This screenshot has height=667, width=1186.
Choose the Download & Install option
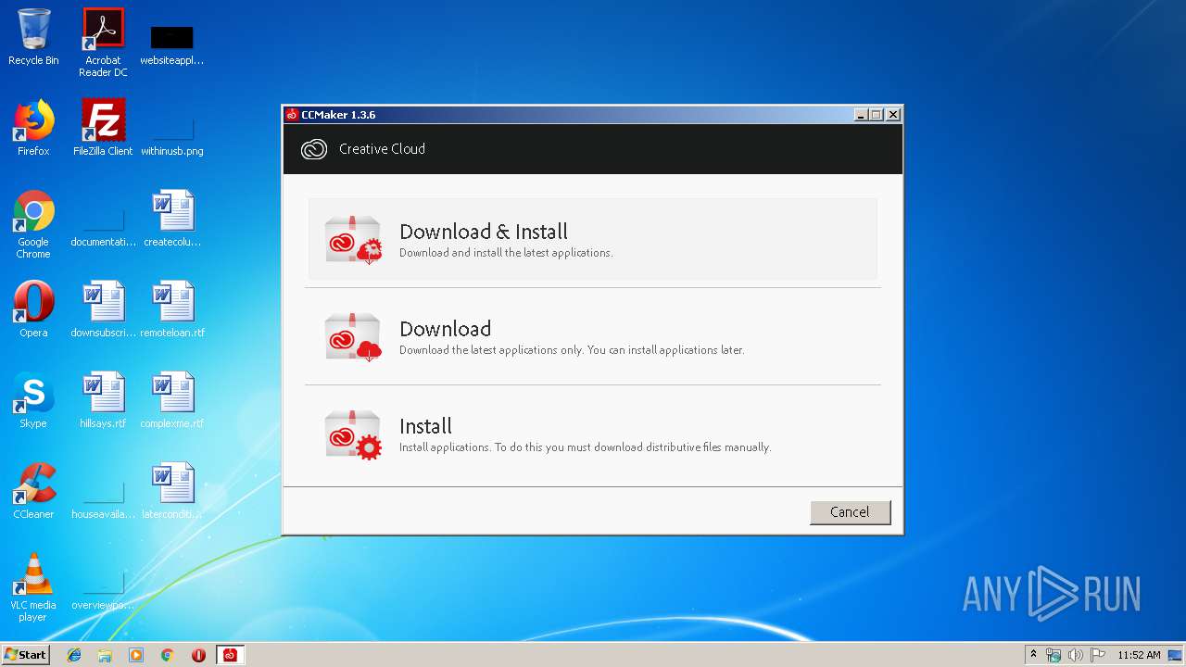click(x=592, y=239)
